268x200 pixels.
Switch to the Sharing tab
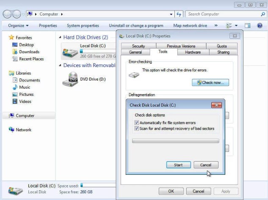[223, 52]
